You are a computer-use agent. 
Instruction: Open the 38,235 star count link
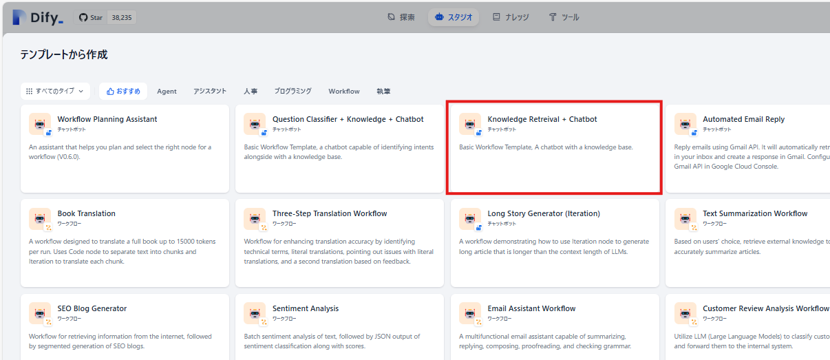tap(122, 17)
